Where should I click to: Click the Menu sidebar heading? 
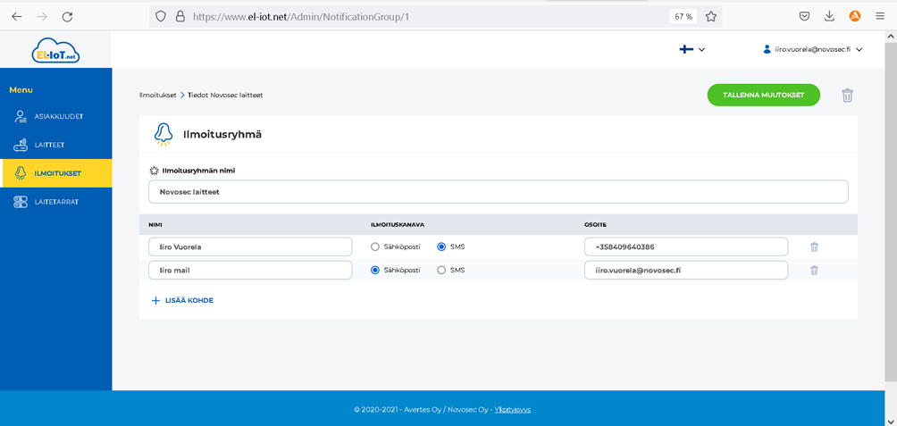[x=21, y=90]
